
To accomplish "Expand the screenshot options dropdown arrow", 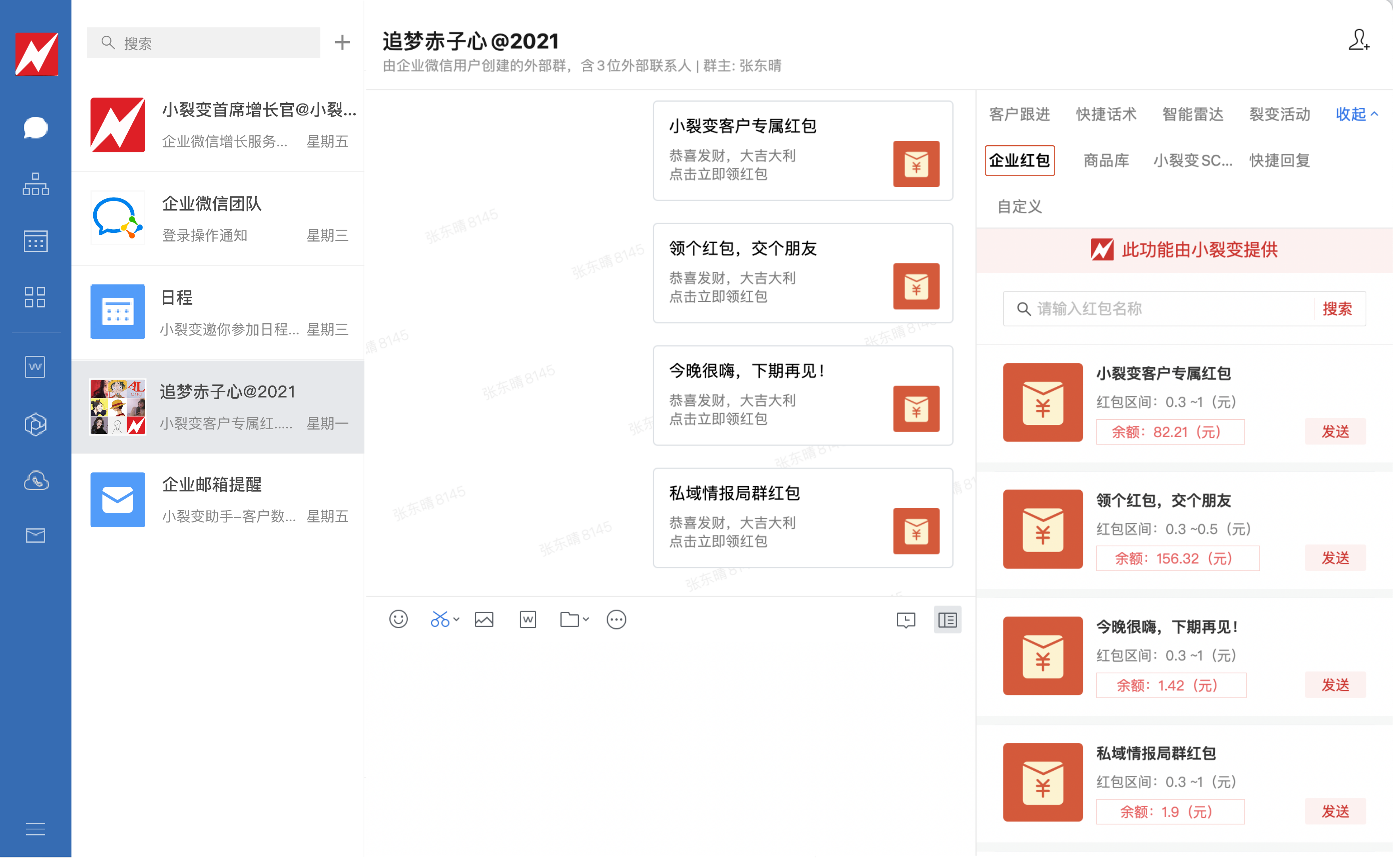I will (456, 619).
